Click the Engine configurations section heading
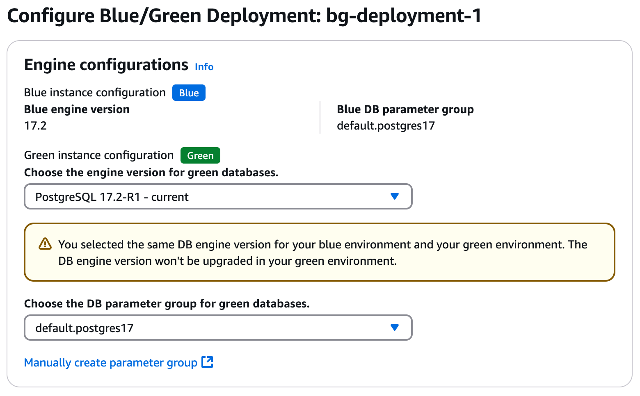640x396 pixels. [x=106, y=64]
